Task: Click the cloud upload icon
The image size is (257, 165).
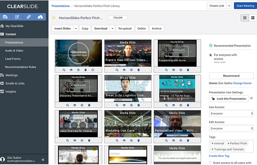Action: click(x=40, y=17)
